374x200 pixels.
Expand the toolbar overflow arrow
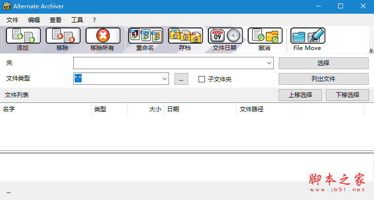371,50
